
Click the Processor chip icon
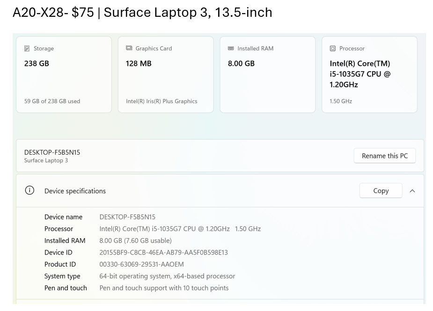[x=332, y=48]
